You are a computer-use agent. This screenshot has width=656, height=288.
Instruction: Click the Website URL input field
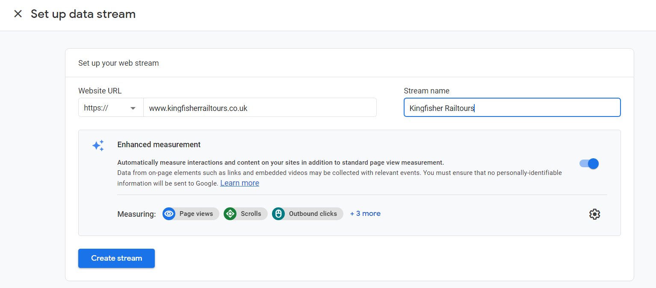[260, 108]
